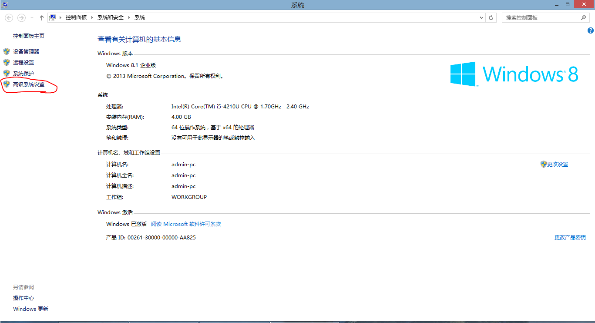Select the 4.00 GB installed memory value
Screen dimensions: 595x323
(181, 117)
